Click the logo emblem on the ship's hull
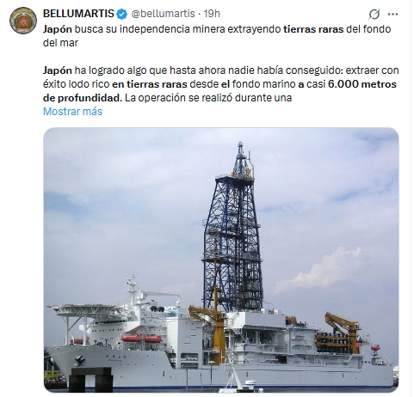The image size is (414, 397). 79,360
